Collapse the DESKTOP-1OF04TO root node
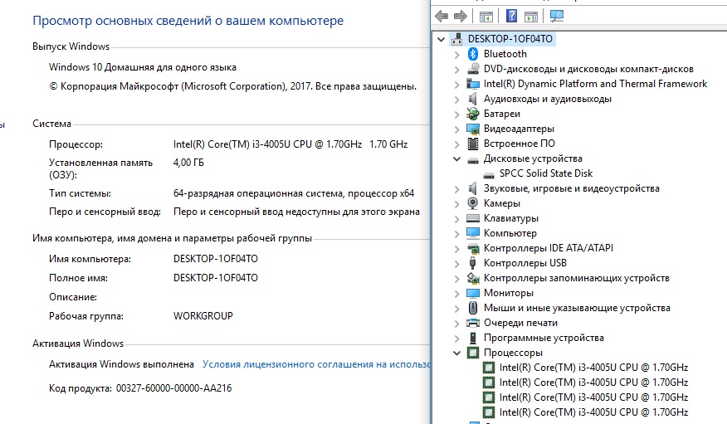Screen dimensions: 727x424 click(x=441, y=39)
